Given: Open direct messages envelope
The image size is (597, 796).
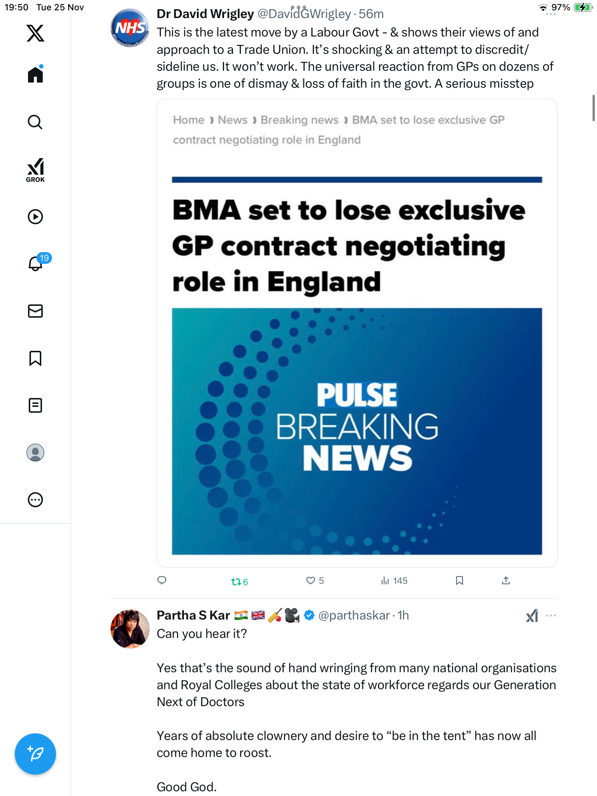Looking at the screenshot, I should coord(35,311).
